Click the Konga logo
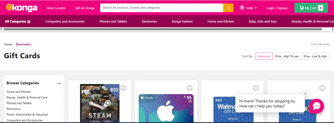 pyautogui.click(x=22, y=8)
